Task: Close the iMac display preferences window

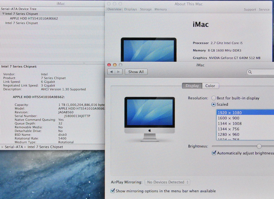Action: click(x=109, y=65)
